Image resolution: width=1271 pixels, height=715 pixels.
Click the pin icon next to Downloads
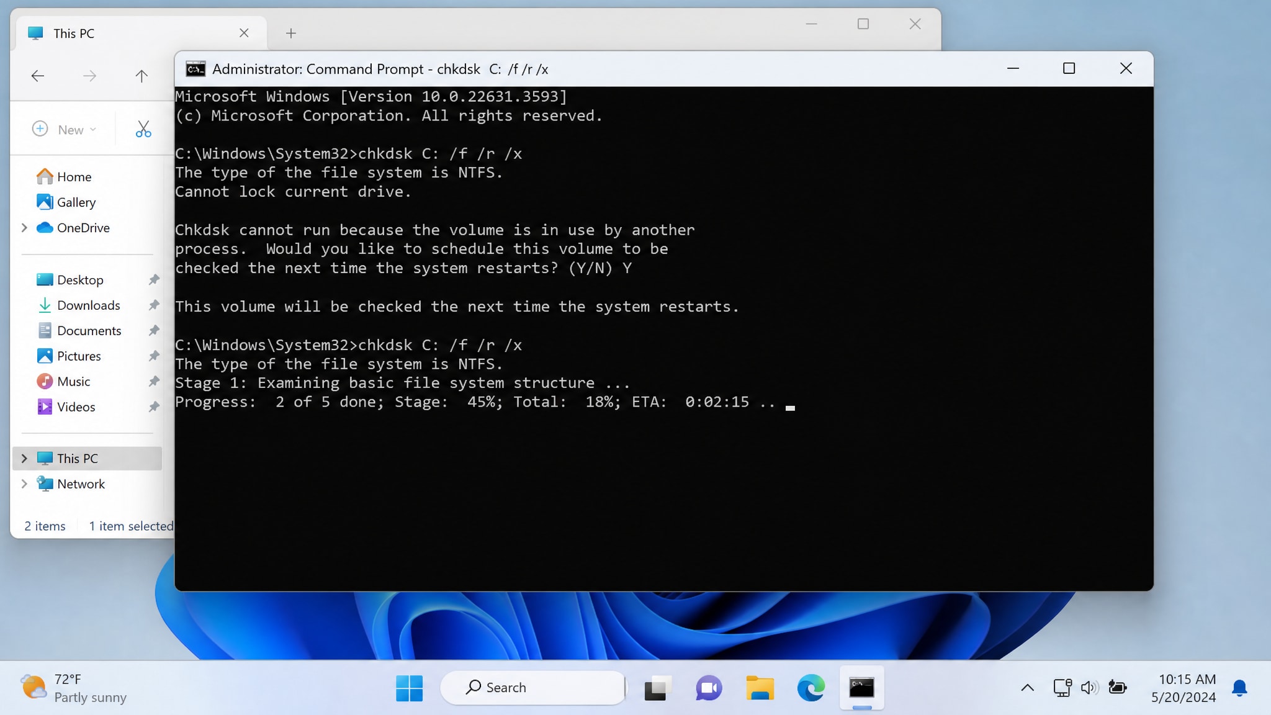[x=154, y=305]
